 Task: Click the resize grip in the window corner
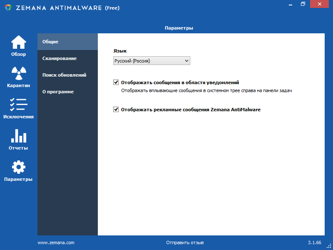click(x=329, y=246)
